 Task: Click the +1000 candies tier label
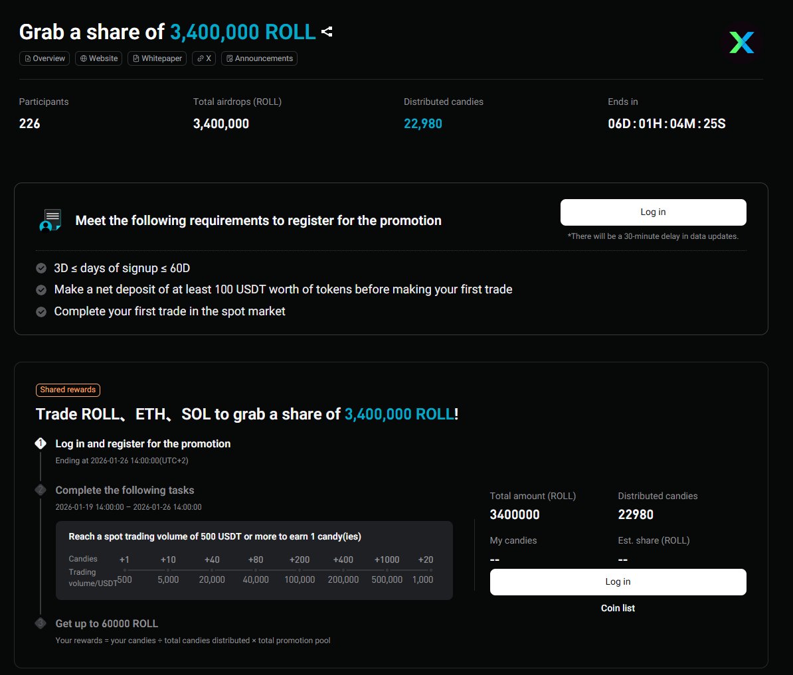pos(387,560)
